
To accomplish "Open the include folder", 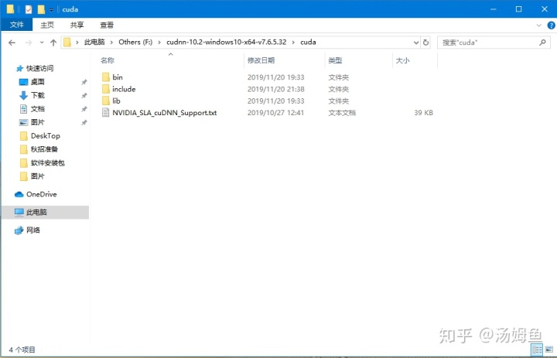I will point(124,89).
